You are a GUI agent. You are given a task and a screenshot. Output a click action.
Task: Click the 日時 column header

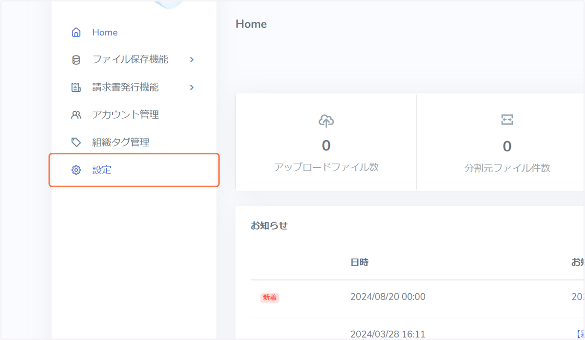click(x=359, y=263)
